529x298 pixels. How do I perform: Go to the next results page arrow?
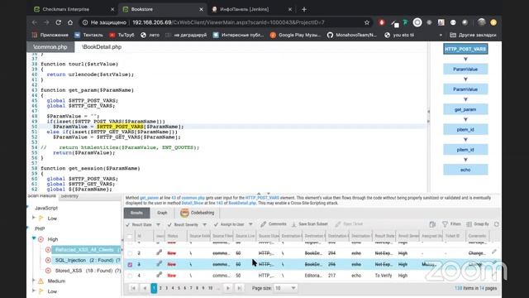pos(228,288)
